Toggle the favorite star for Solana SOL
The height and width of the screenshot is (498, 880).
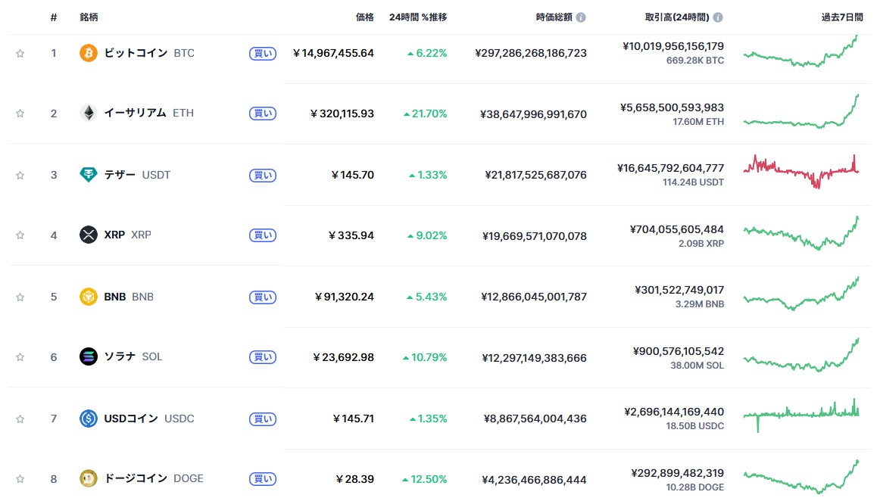pyautogui.click(x=20, y=356)
